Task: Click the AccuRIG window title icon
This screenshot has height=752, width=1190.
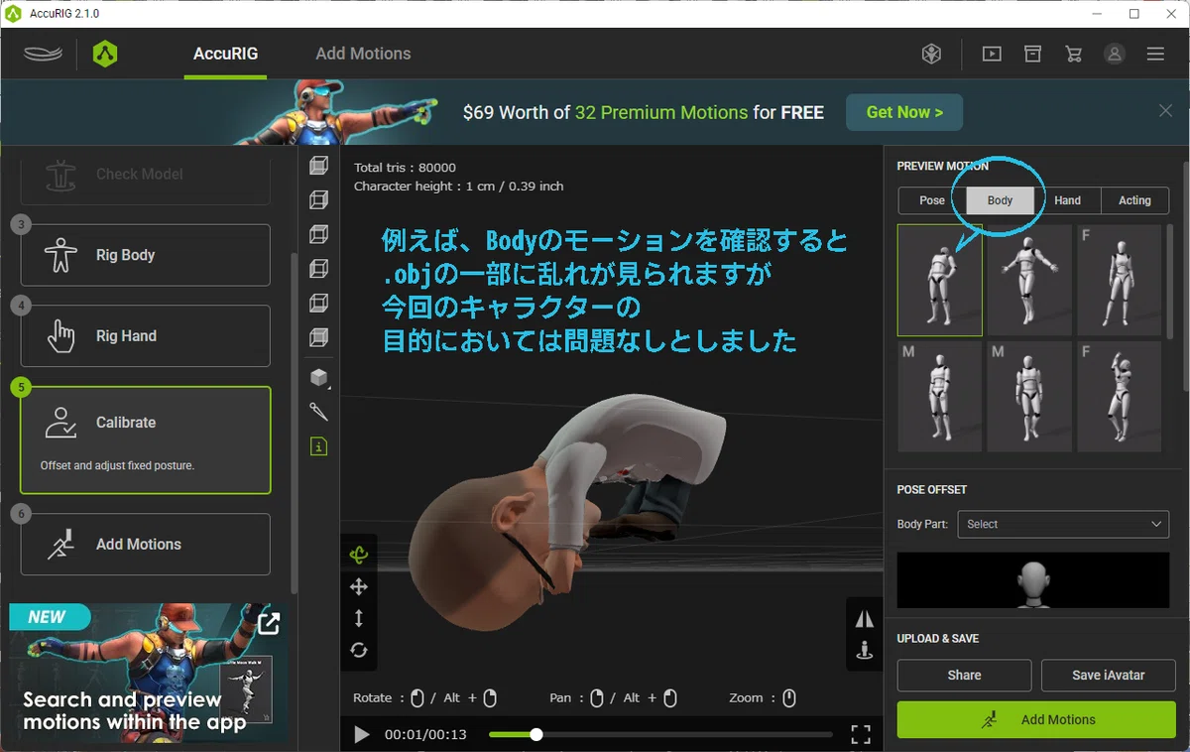Action: (13, 14)
